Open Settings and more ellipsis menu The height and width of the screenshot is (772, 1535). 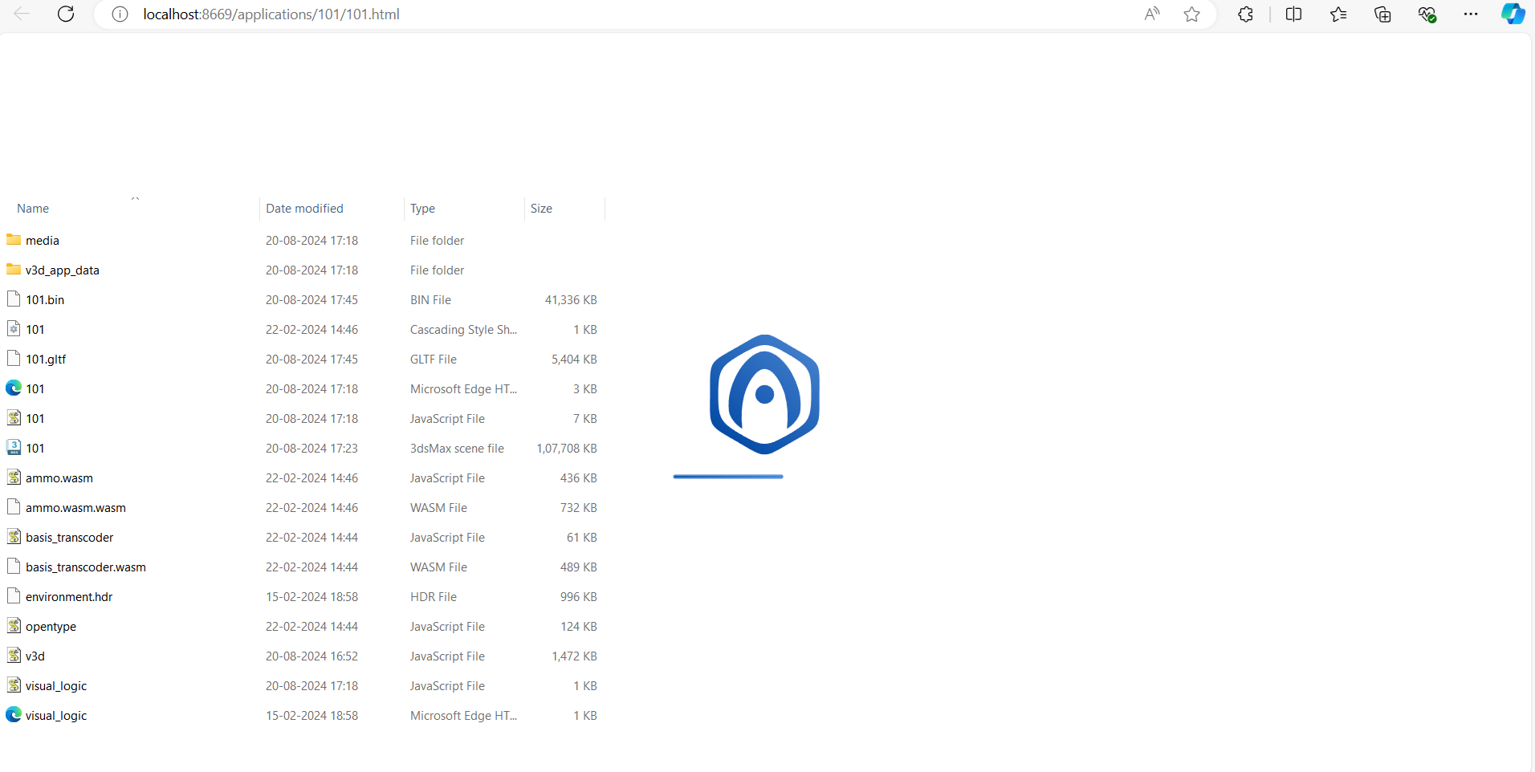coord(1471,14)
